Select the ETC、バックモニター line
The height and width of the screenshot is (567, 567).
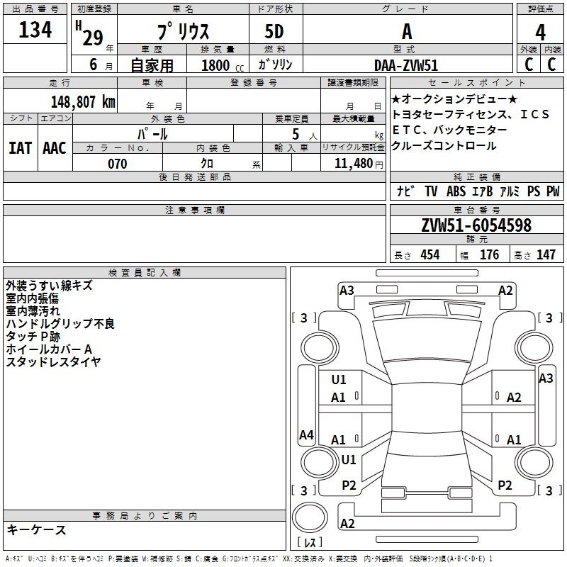tap(449, 130)
